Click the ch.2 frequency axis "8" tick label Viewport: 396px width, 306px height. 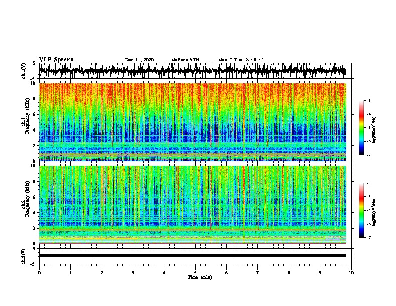point(34,181)
